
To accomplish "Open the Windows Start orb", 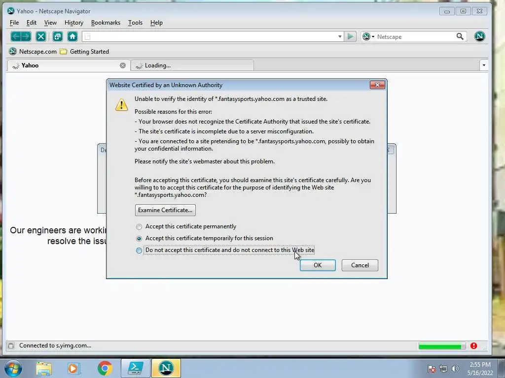I will coord(13,368).
